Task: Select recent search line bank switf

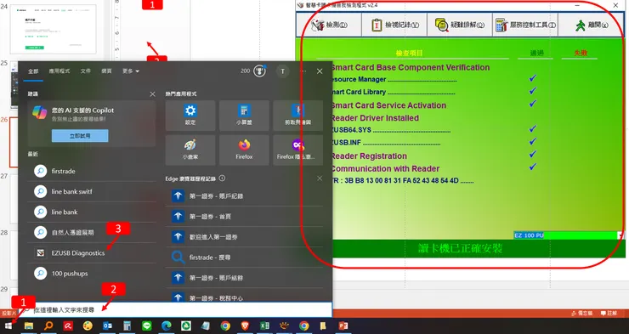Action: click(92, 192)
